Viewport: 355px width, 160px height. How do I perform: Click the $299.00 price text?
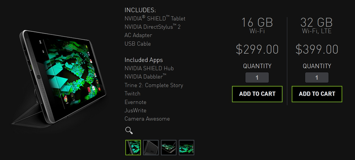[257, 50]
